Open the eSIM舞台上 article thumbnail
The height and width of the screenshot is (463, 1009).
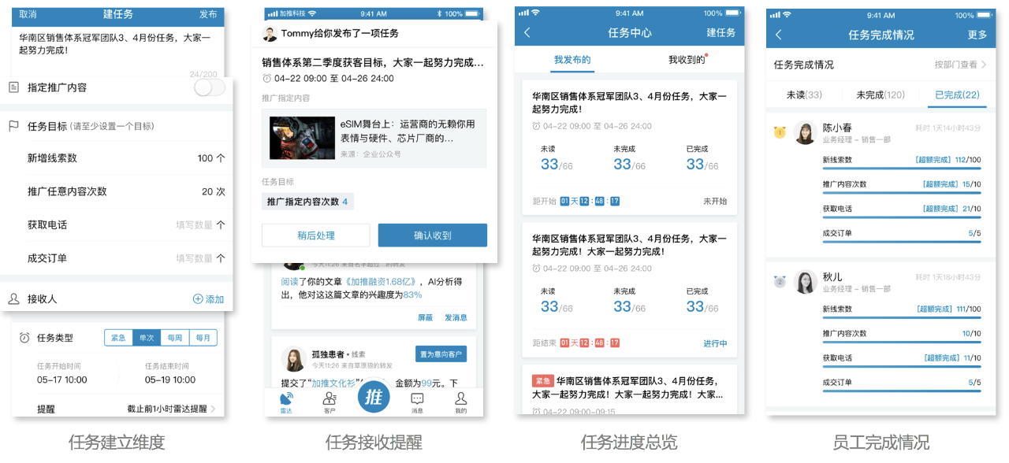[300, 138]
